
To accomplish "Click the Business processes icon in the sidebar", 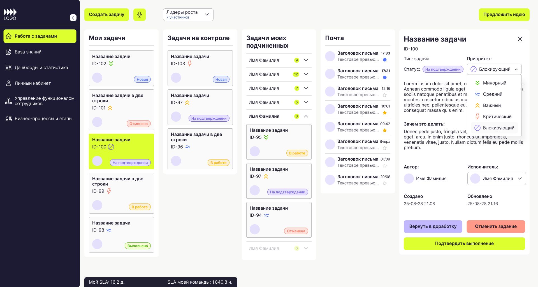I will pyautogui.click(x=9, y=119).
